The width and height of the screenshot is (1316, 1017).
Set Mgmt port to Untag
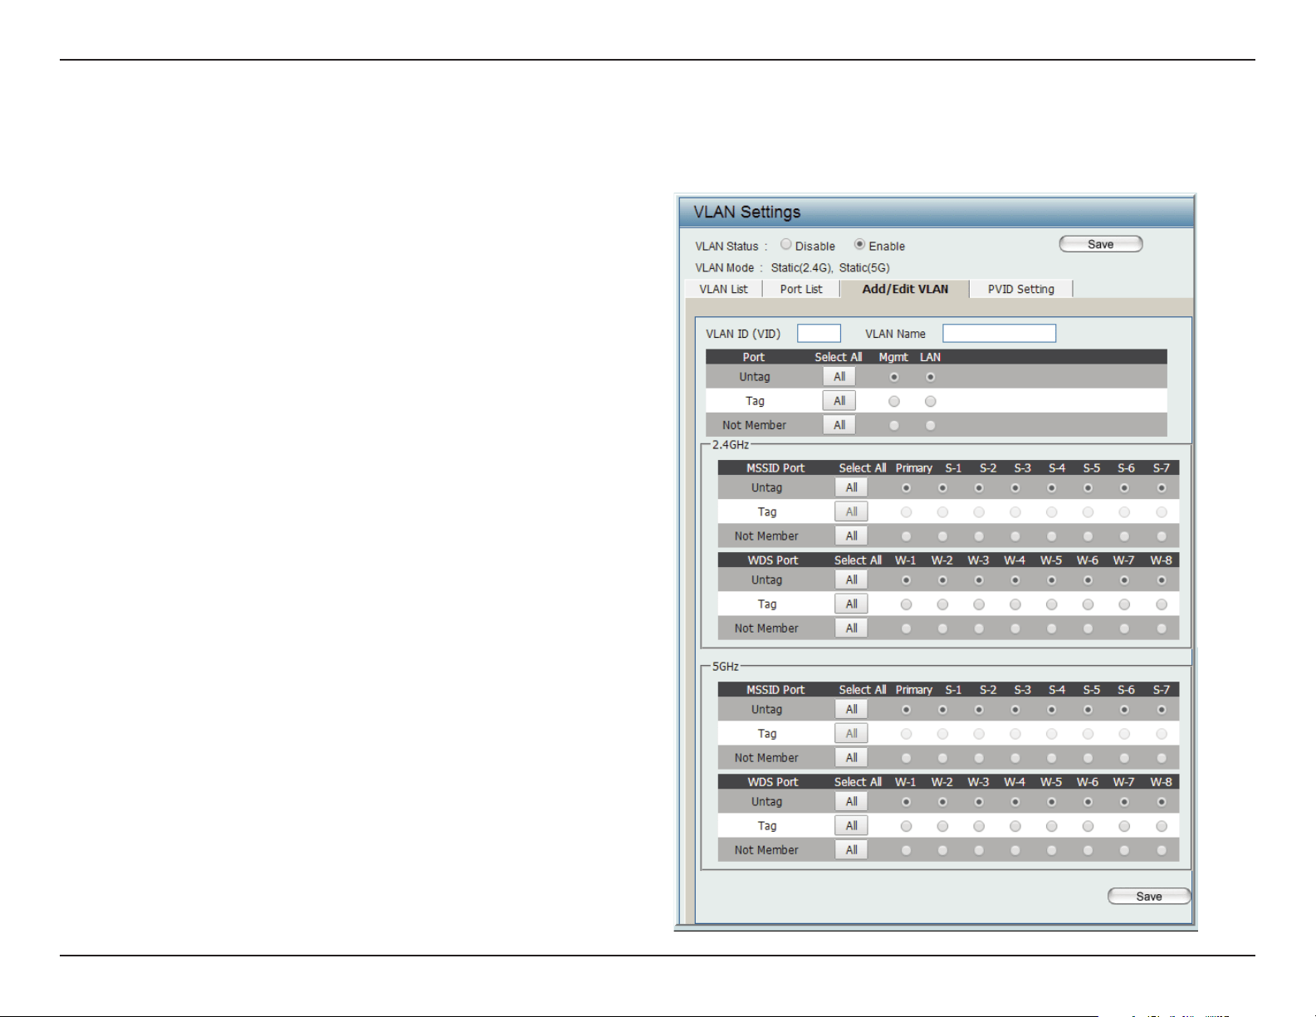pyautogui.click(x=894, y=377)
